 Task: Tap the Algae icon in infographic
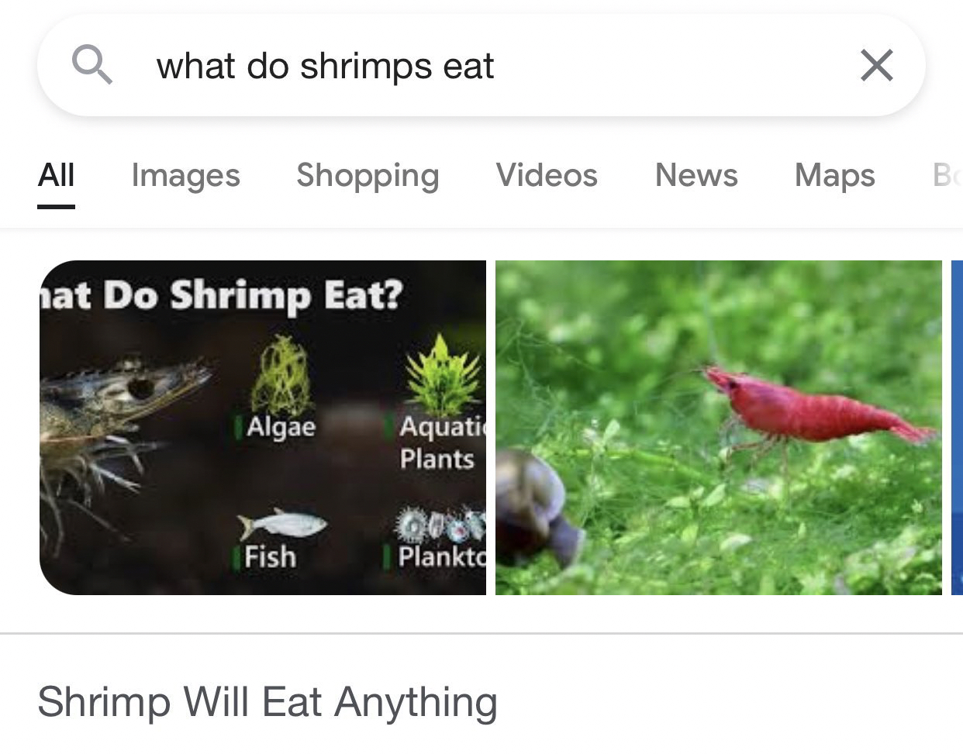281,377
